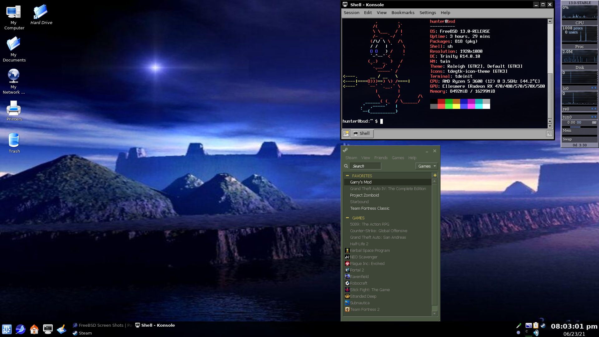Open the View menu in Steam
This screenshot has height=337, width=599.
[x=366, y=158]
